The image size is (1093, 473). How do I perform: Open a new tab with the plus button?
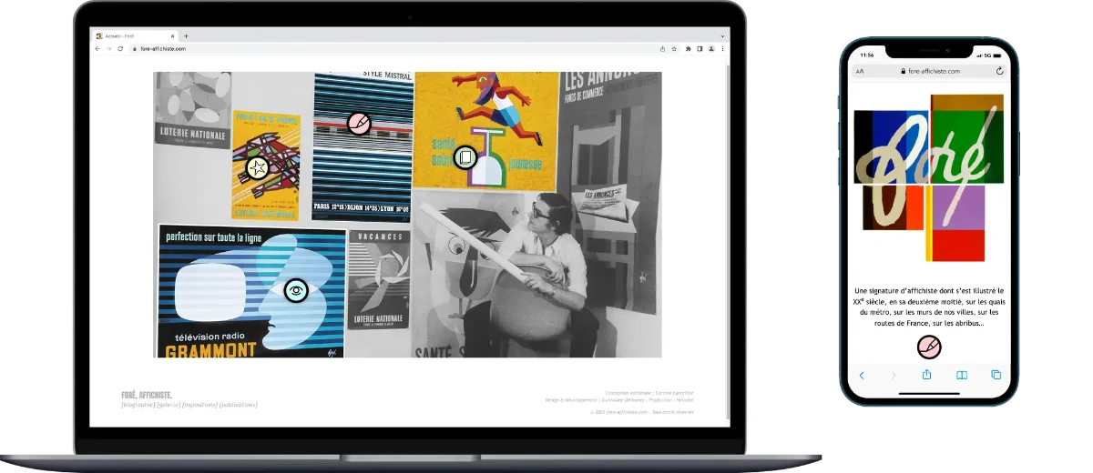[x=186, y=36]
